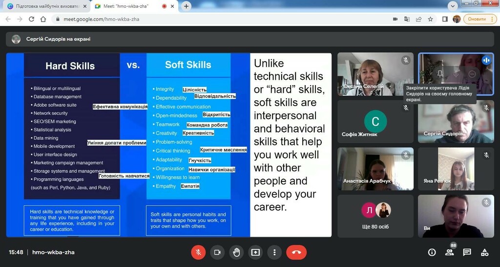Raise hand using the hand icon

point(236,252)
